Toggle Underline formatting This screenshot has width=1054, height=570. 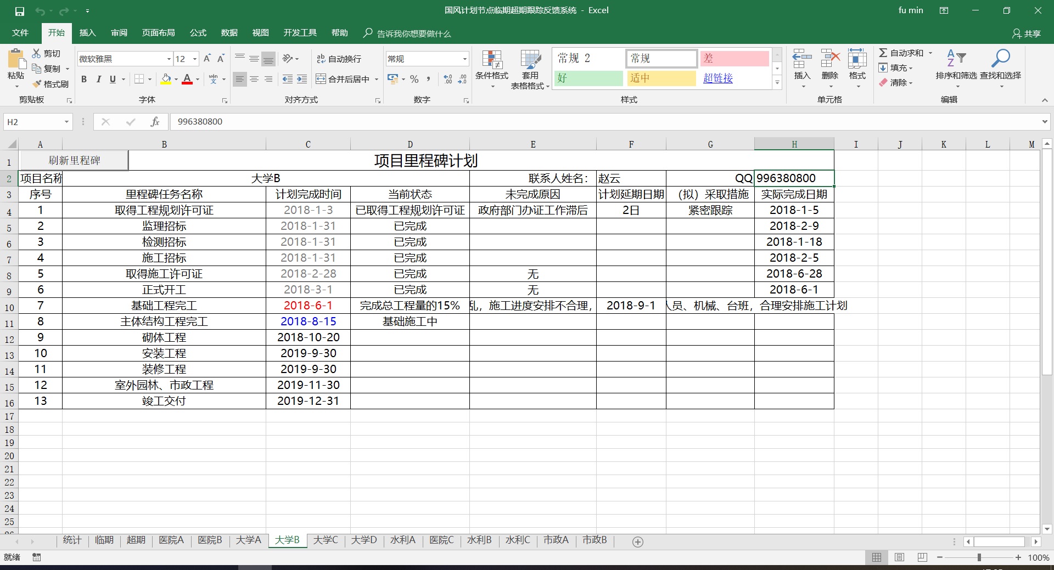click(x=113, y=79)
